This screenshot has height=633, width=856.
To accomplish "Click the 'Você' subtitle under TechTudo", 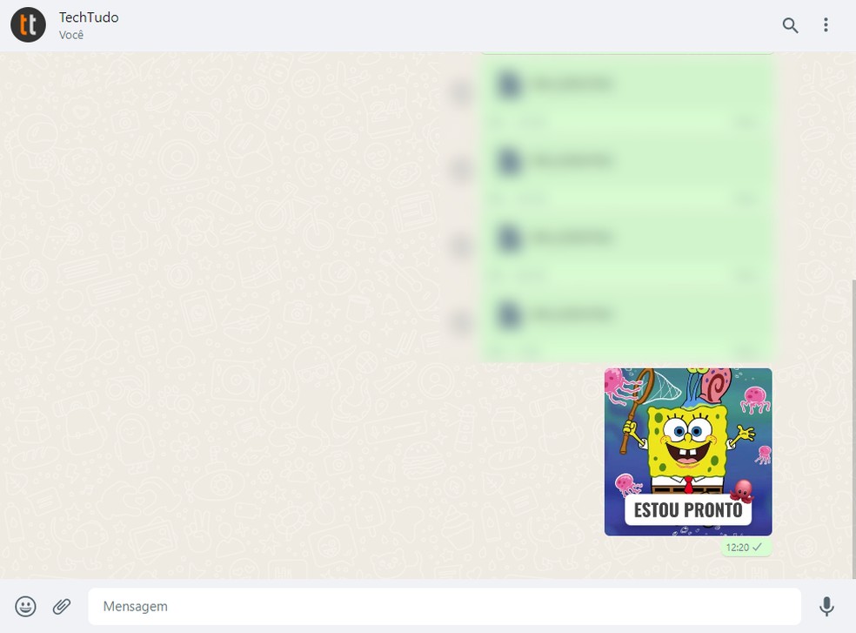I will point(71,35).
